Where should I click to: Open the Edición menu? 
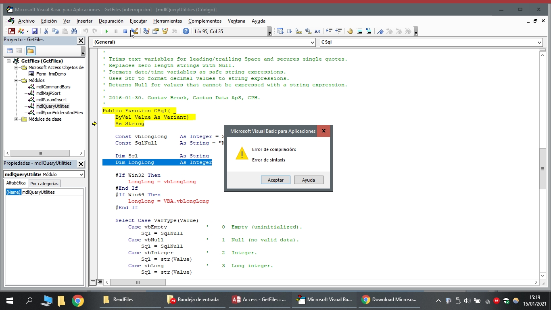[x=49, y=21]
